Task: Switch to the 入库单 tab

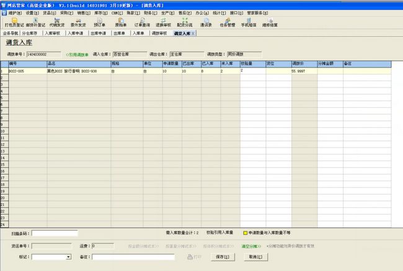Action: click(x=138, y=33)
